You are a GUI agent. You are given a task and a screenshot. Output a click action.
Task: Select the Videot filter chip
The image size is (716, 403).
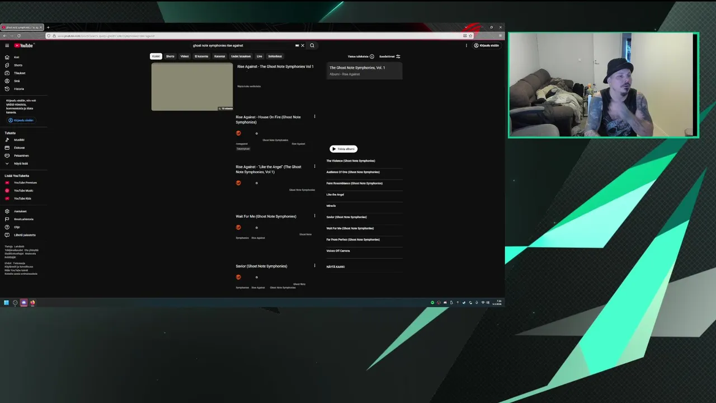click(185, 56)
